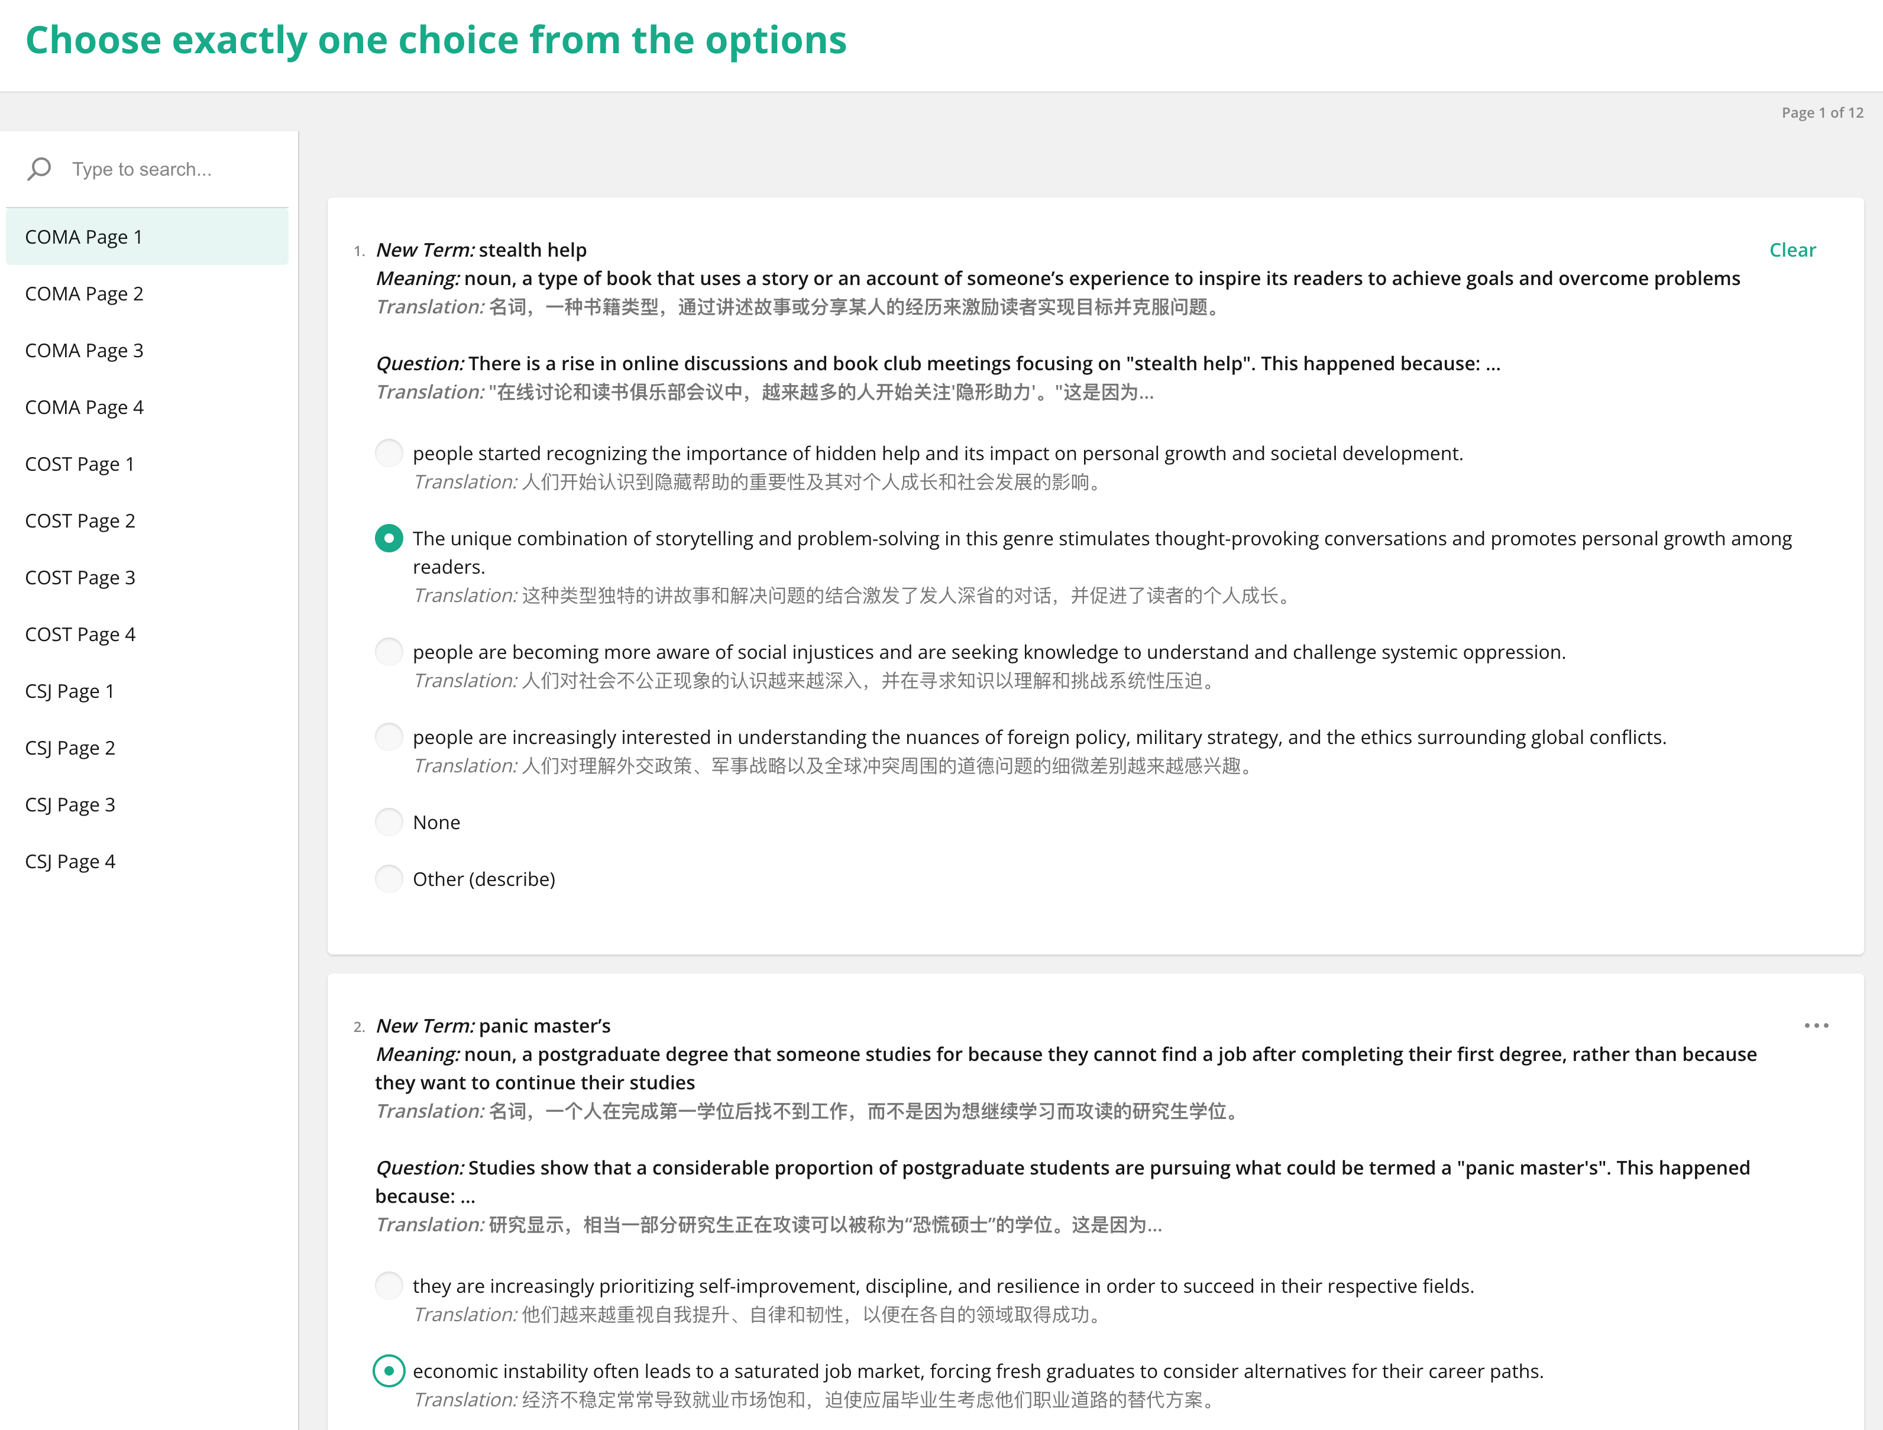This screenshot has height=1430, width=1883.
Task: Clear the answer for question 1
Action: [1792, 250]
